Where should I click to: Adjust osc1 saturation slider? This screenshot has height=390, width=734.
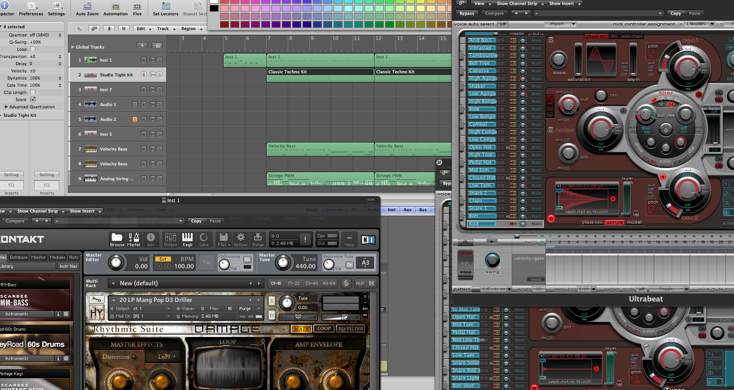578,59
